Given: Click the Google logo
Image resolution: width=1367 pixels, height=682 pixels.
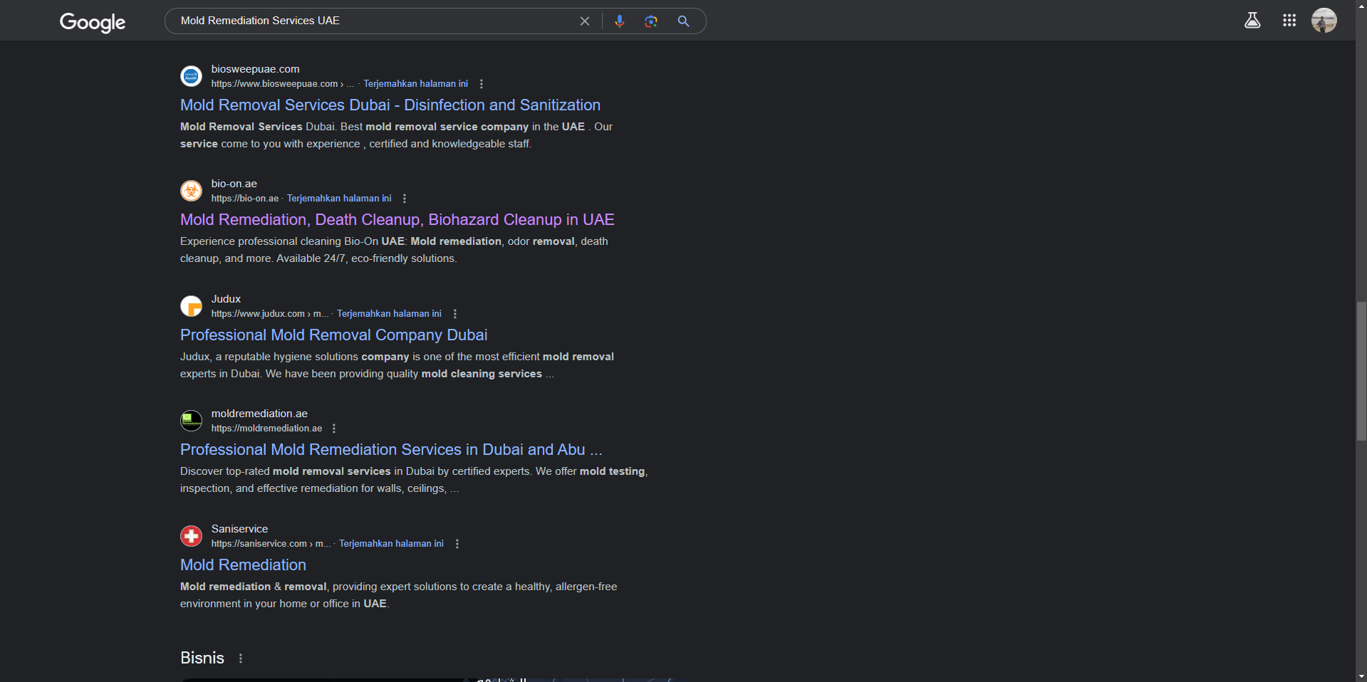Looking at the screenshot, I should pyautogui.click(x=93, y=22).
